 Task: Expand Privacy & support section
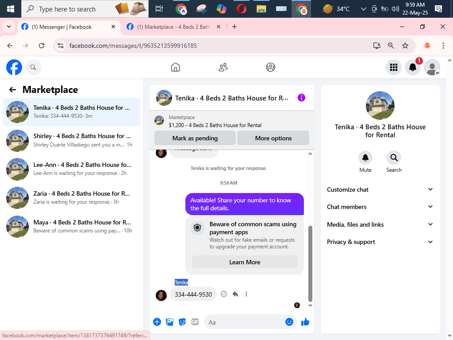click(x=380, y=242)
